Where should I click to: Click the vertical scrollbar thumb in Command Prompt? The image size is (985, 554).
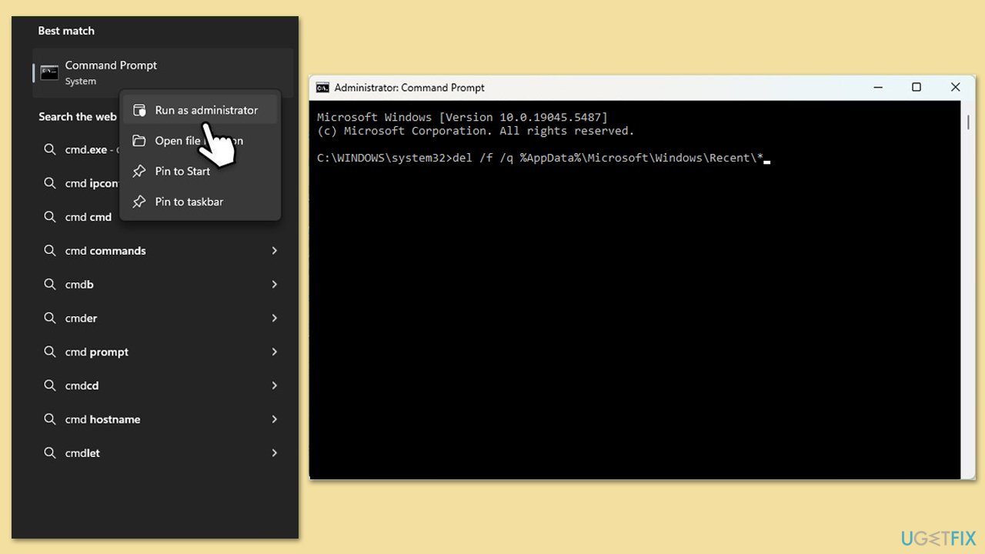(x=968, y=122)
